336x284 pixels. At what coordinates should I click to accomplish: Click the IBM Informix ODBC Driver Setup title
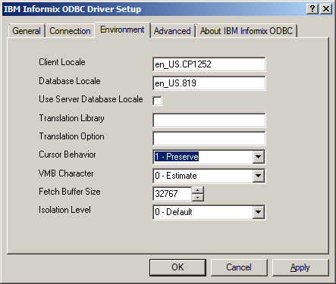72,9
